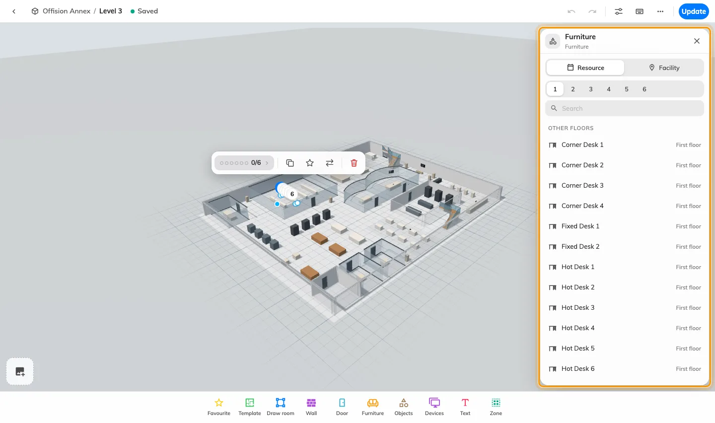Select page 2 in furniture panel
Screen dimensions: 715x423
[573, 89]
